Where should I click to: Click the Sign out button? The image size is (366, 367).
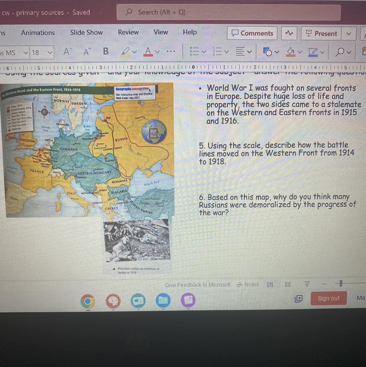tap(328, 298)
